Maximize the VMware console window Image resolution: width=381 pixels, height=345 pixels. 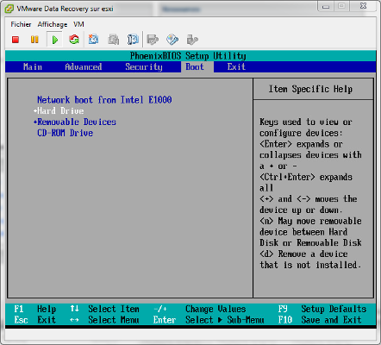pyautogui.click(x=341, y=6)
